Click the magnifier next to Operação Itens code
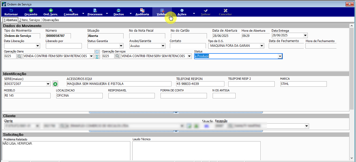 [20, 56]
